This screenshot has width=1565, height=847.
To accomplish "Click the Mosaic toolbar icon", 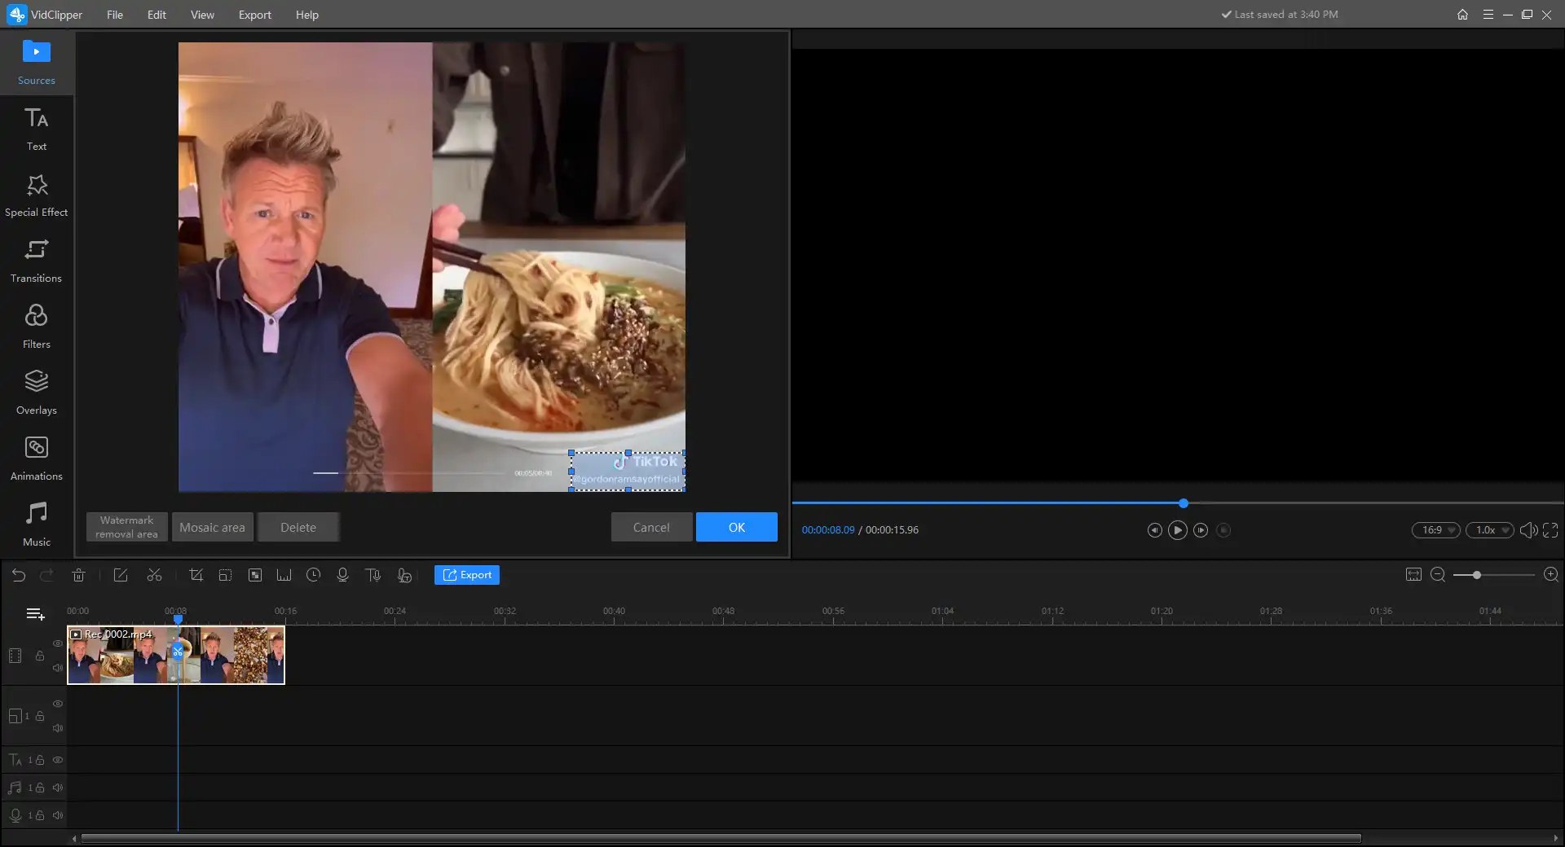I will coord(255,575).
